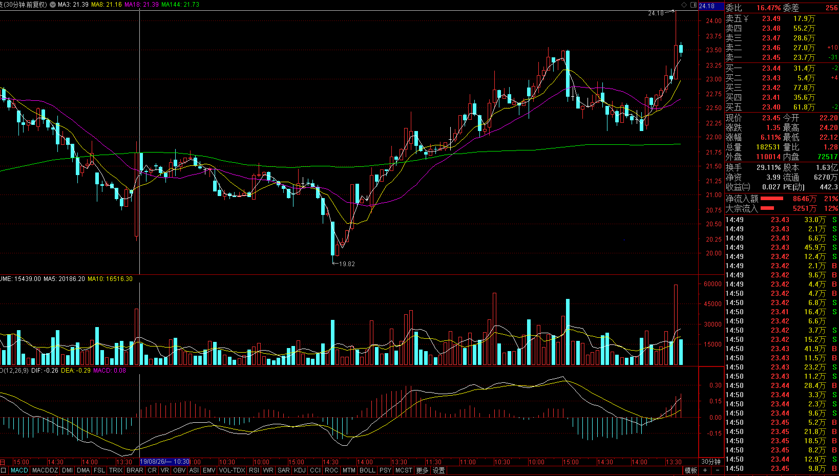Click the 总量 value 182531

(768, 147)
